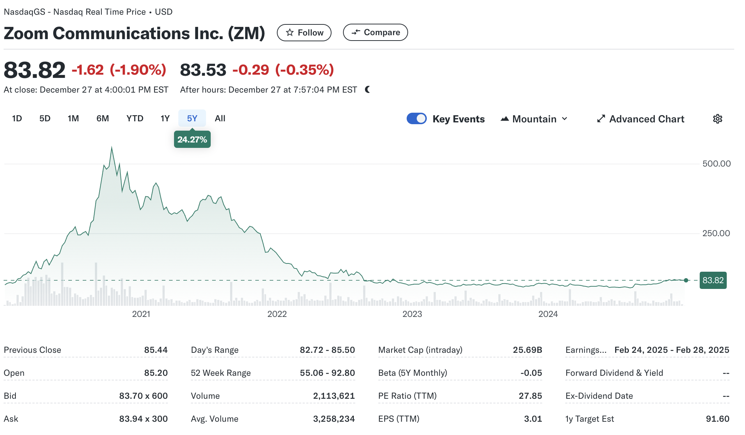Select the 1D time range

(x=17, y=118)
